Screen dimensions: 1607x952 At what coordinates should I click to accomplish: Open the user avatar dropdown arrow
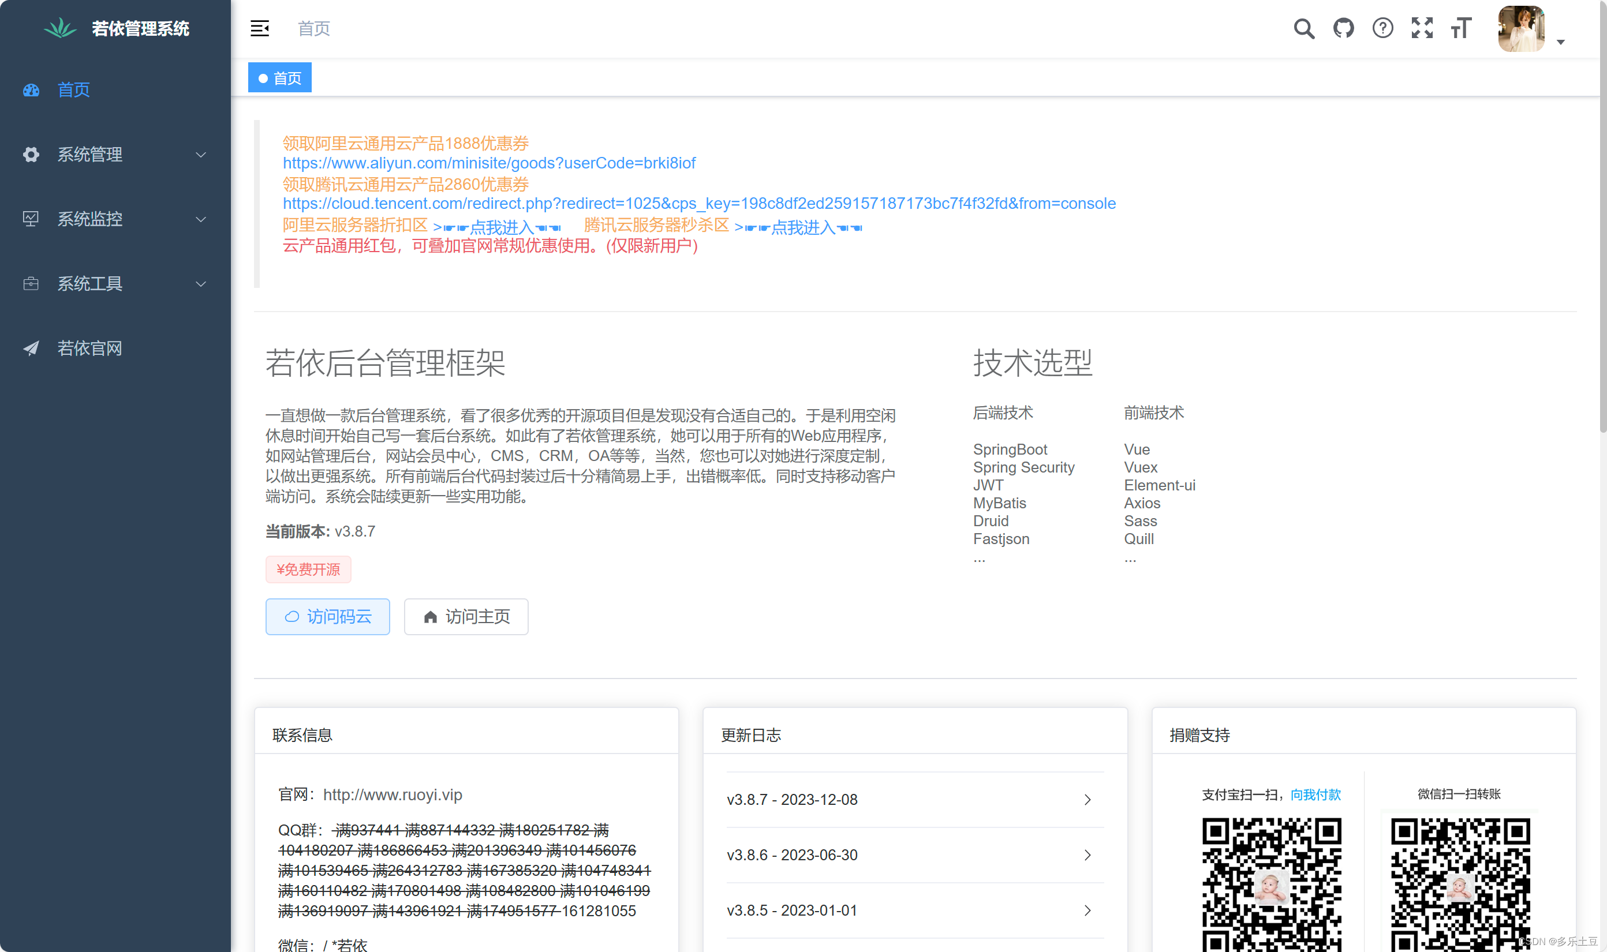pos(1561,42)
